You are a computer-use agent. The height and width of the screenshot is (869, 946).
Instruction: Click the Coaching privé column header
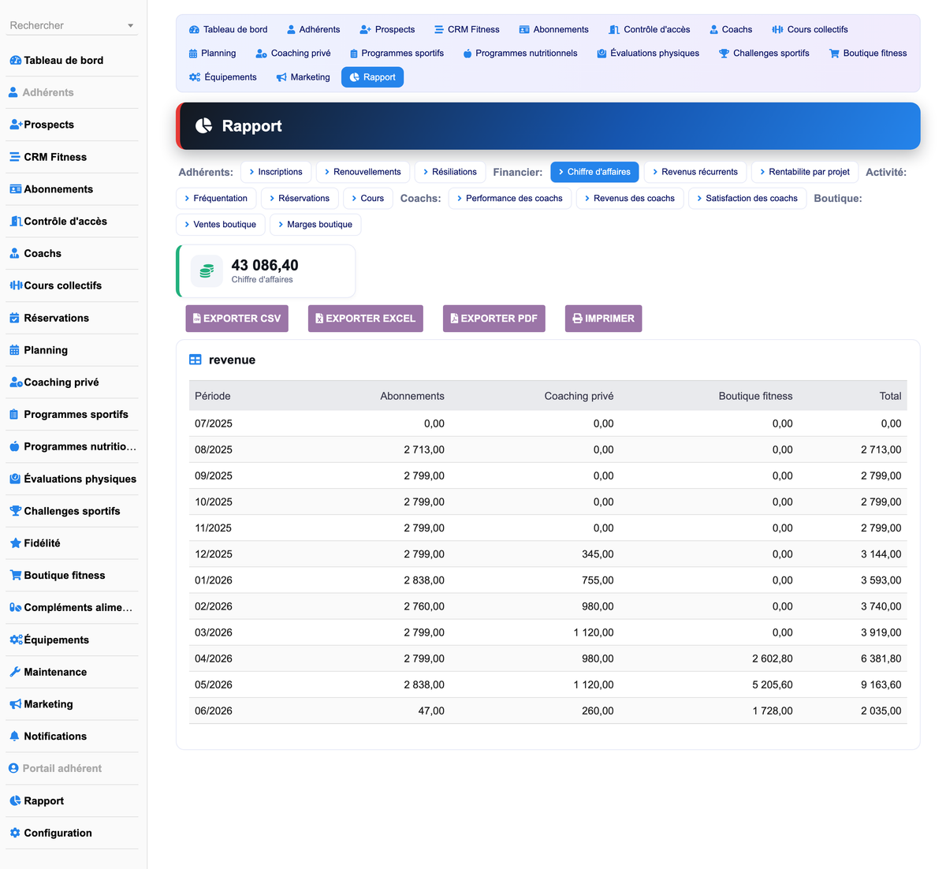tap(579, 396)
